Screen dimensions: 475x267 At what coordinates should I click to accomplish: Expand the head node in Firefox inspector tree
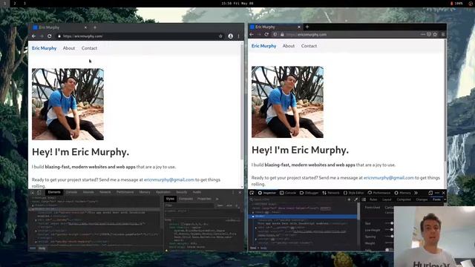[x=253, y=212]
